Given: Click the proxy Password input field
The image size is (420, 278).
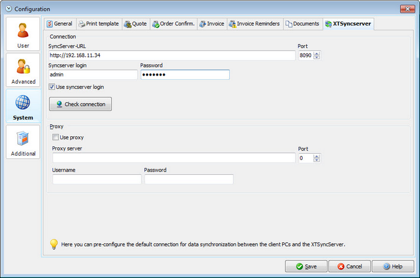Looking at the screenshot, I should pos(189,179).
